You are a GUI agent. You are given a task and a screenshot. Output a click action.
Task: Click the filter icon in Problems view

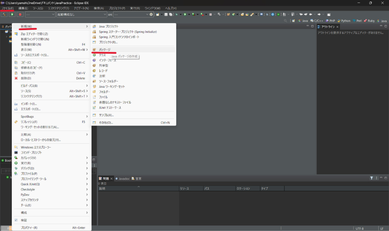pos(372,178)
